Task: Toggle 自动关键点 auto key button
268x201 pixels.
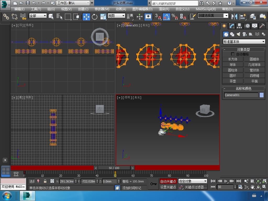Action: click(x=168, y=181)
